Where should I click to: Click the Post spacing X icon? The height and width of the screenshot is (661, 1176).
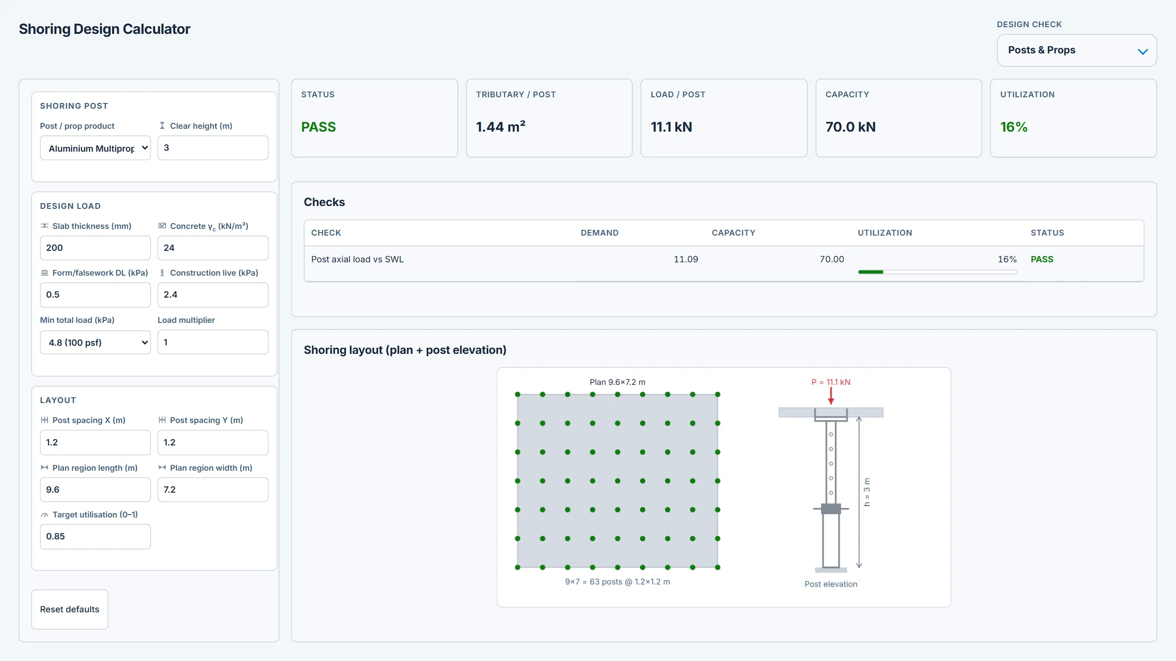(x=44, y=420)
